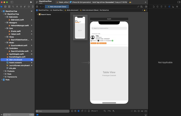Collapse the Extensions folder
Viewport: 181px width, 116px height.
tap(5, 17)
